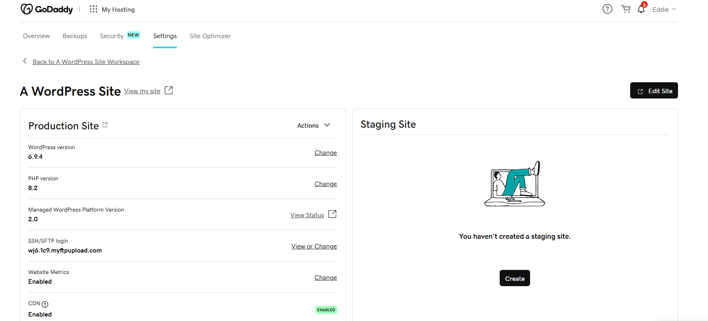The image size is (708, 321).
Task: Click the View Status link
Action: (x=307, y=215)
